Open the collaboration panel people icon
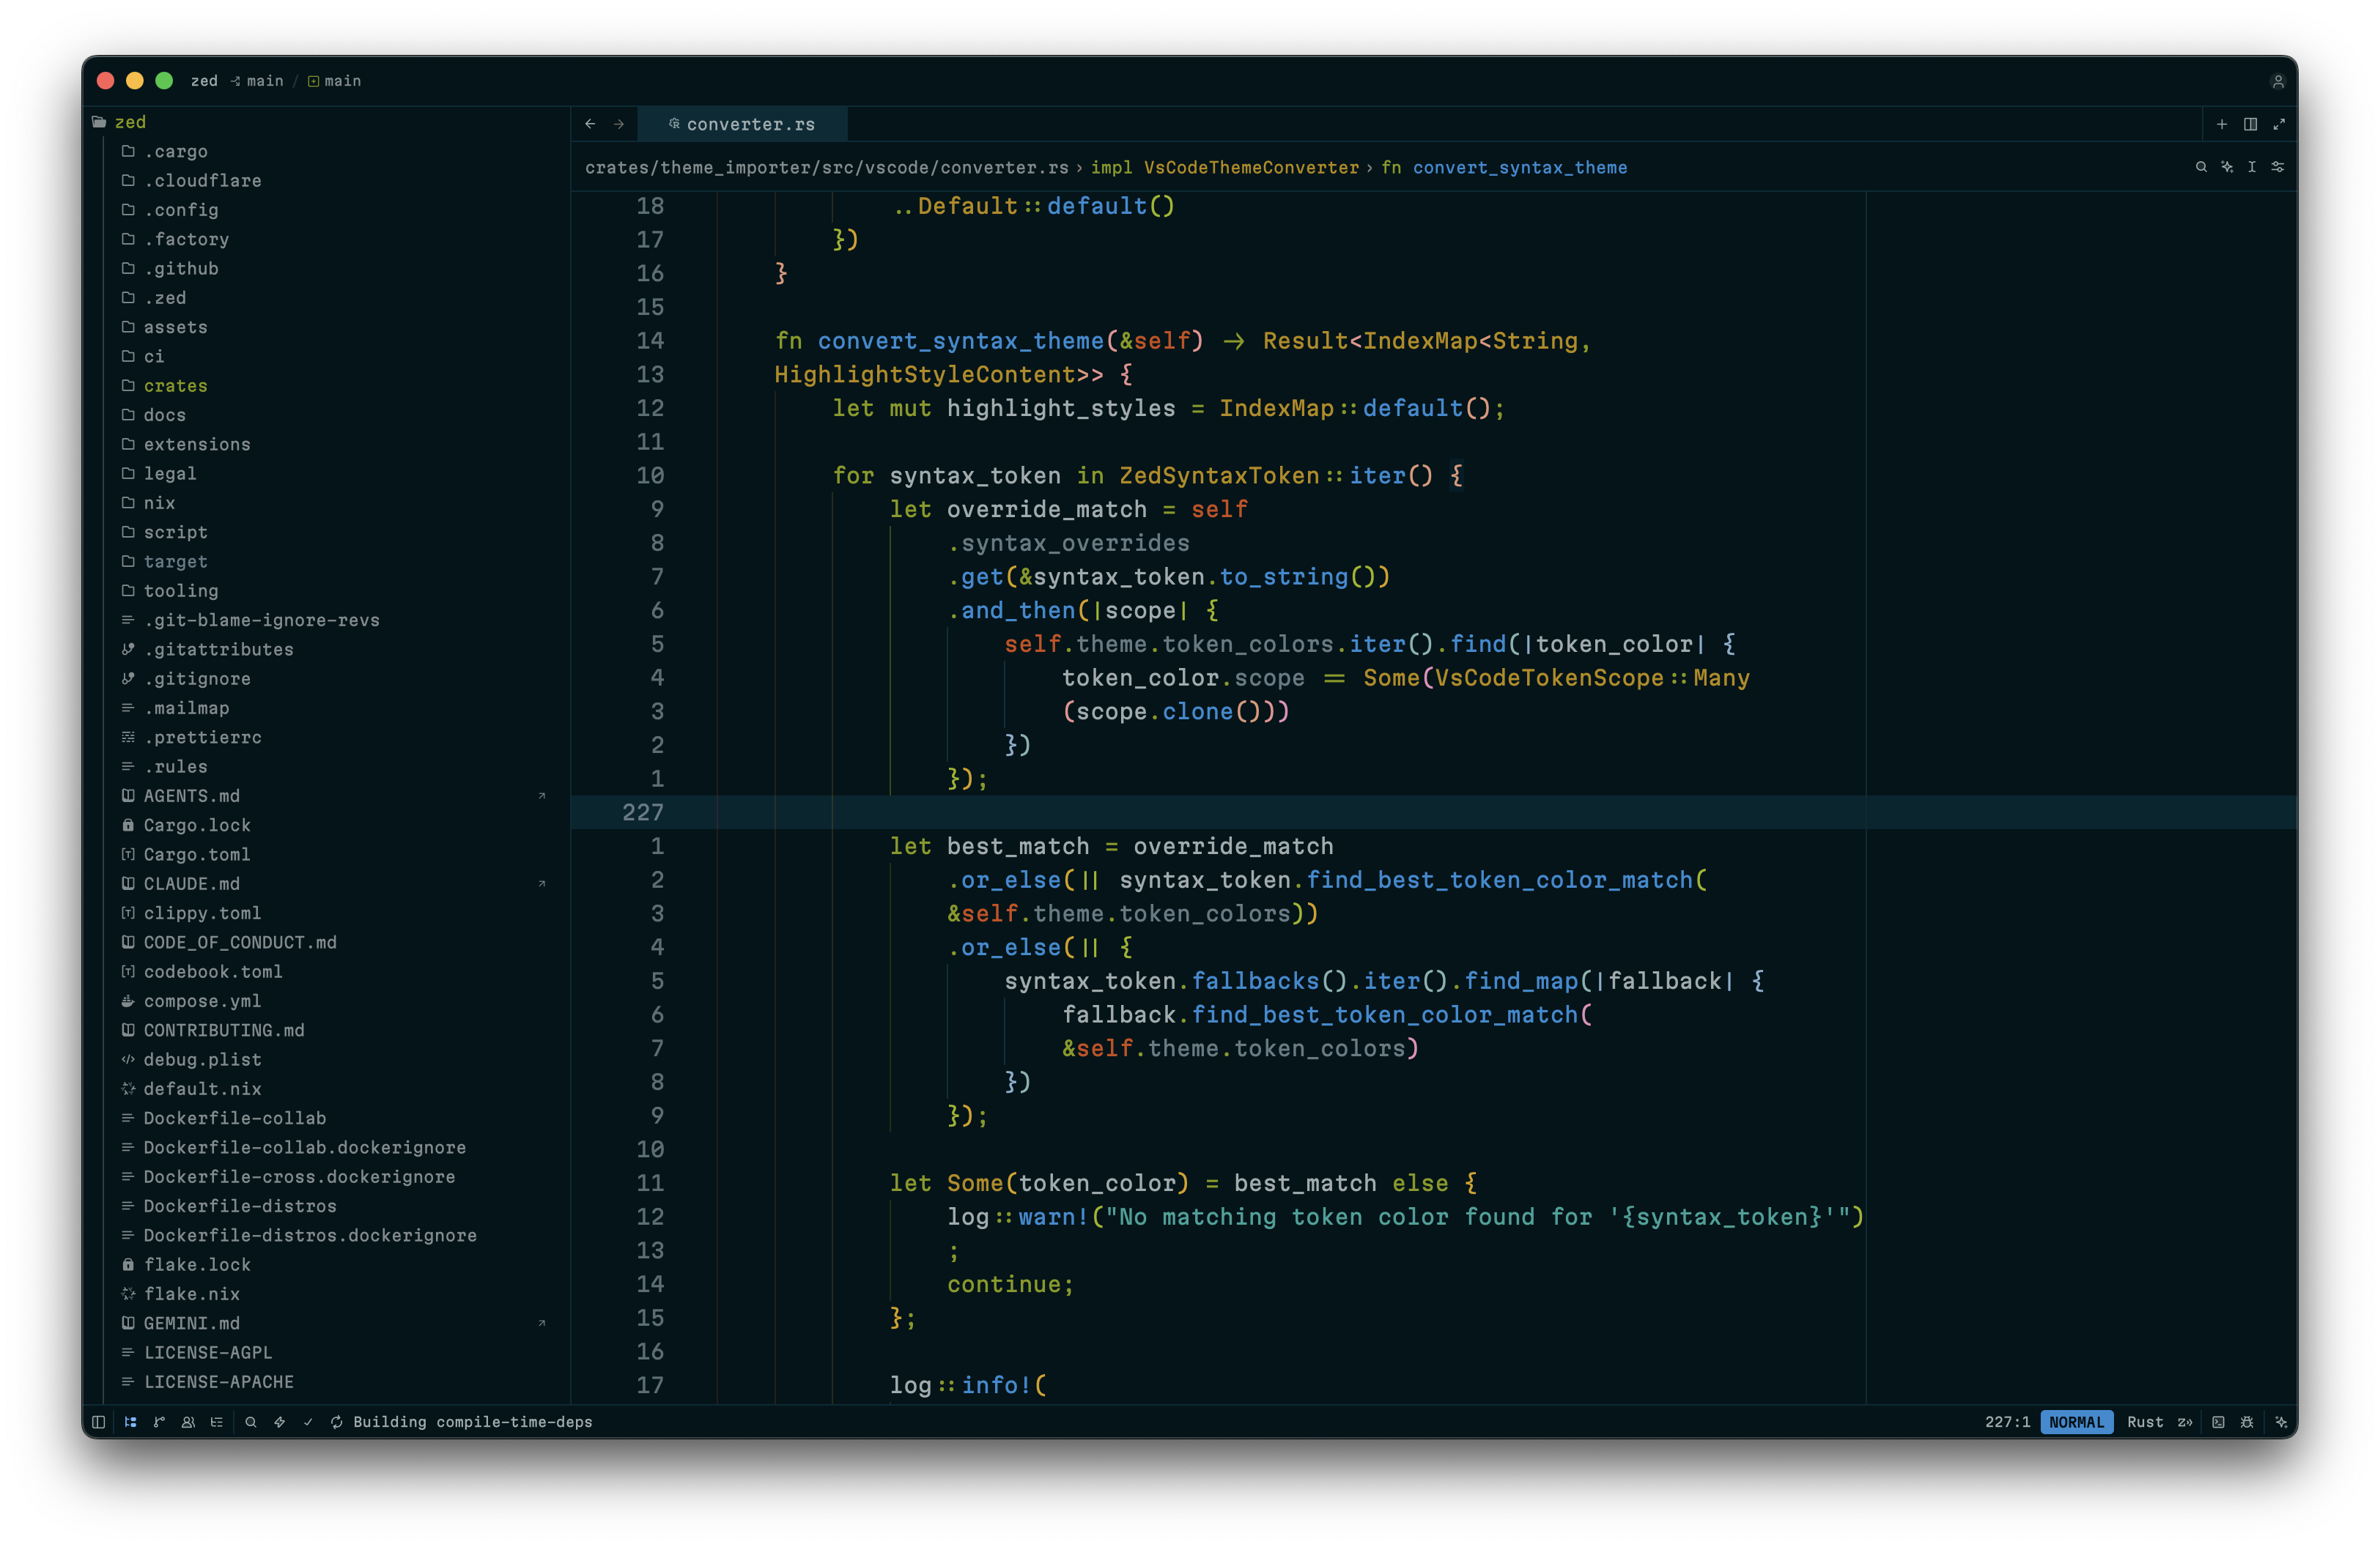The height and width of the screenshot is (1547, 2380). [x=188, y=1421]
